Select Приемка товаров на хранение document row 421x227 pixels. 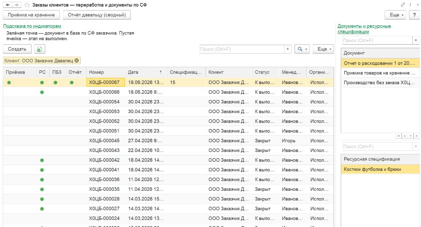380,73
